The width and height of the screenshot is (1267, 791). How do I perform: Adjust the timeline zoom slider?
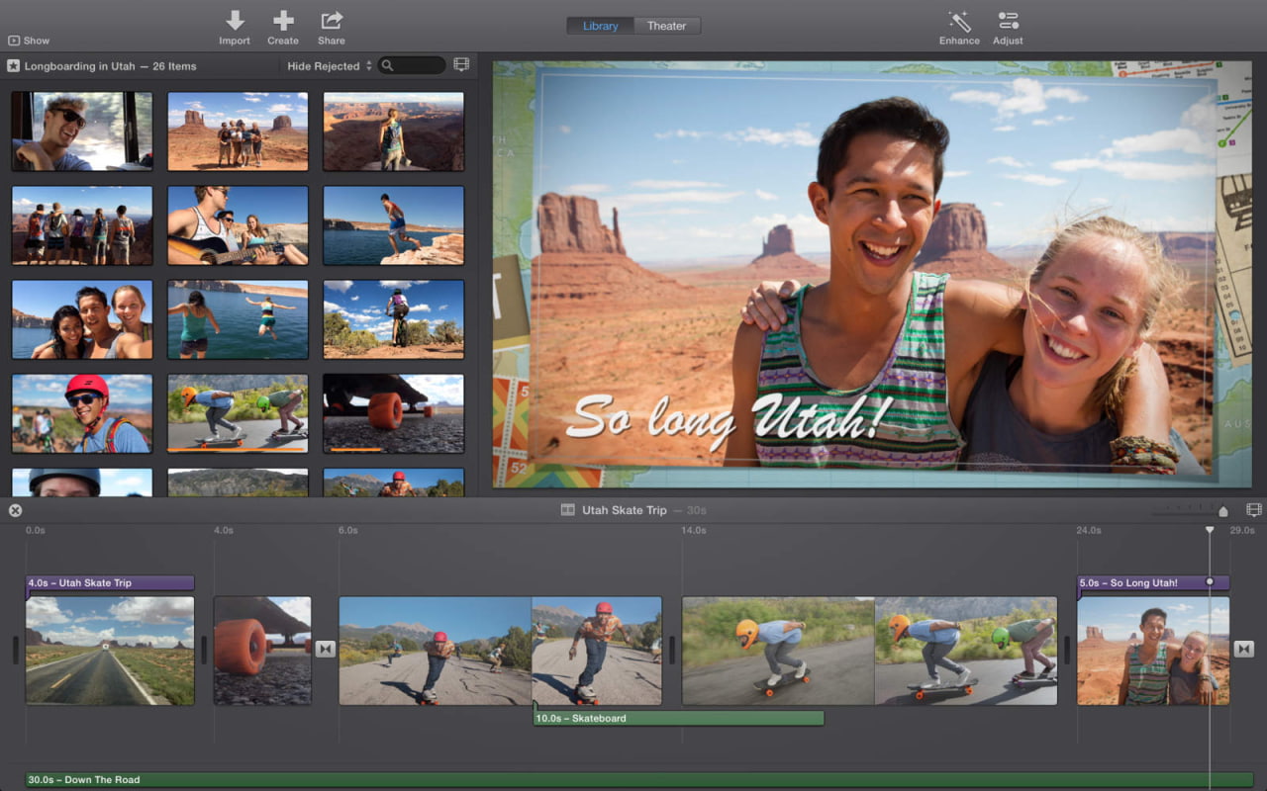tap(1222, 511)
